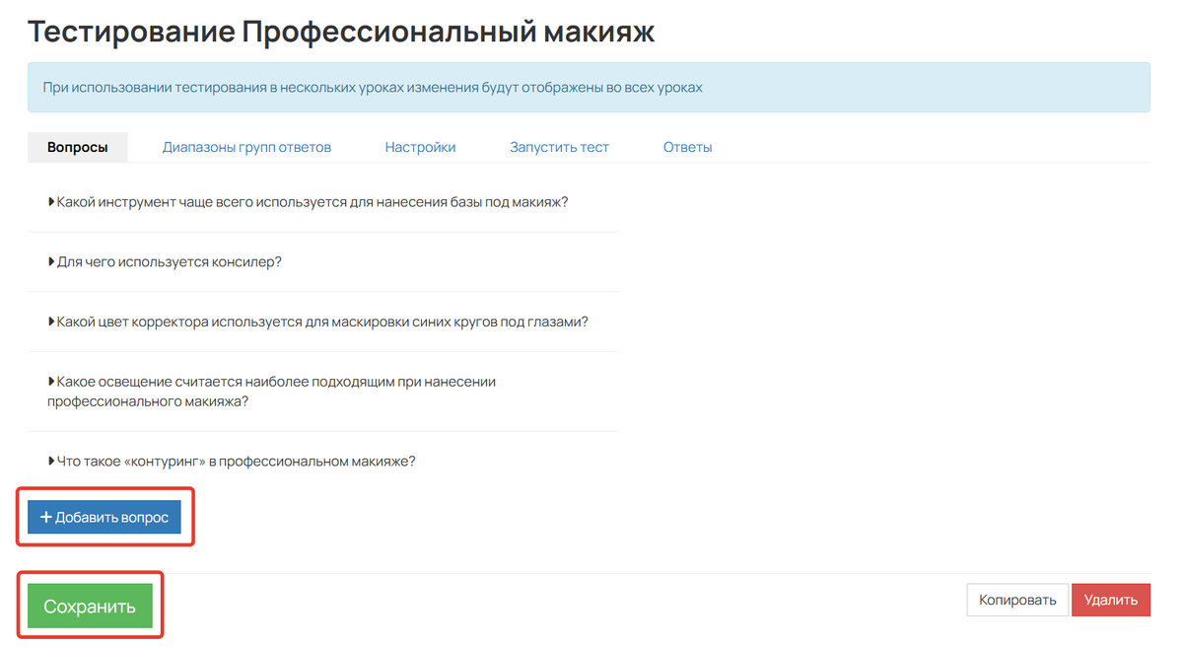Expand the question Что такое «контуринг»
The image size is (1182, 647).
pos(232,461)
